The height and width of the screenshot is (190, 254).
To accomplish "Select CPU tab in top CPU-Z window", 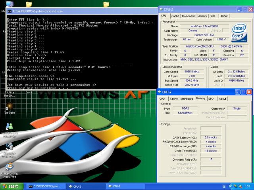I will (164, 16).
